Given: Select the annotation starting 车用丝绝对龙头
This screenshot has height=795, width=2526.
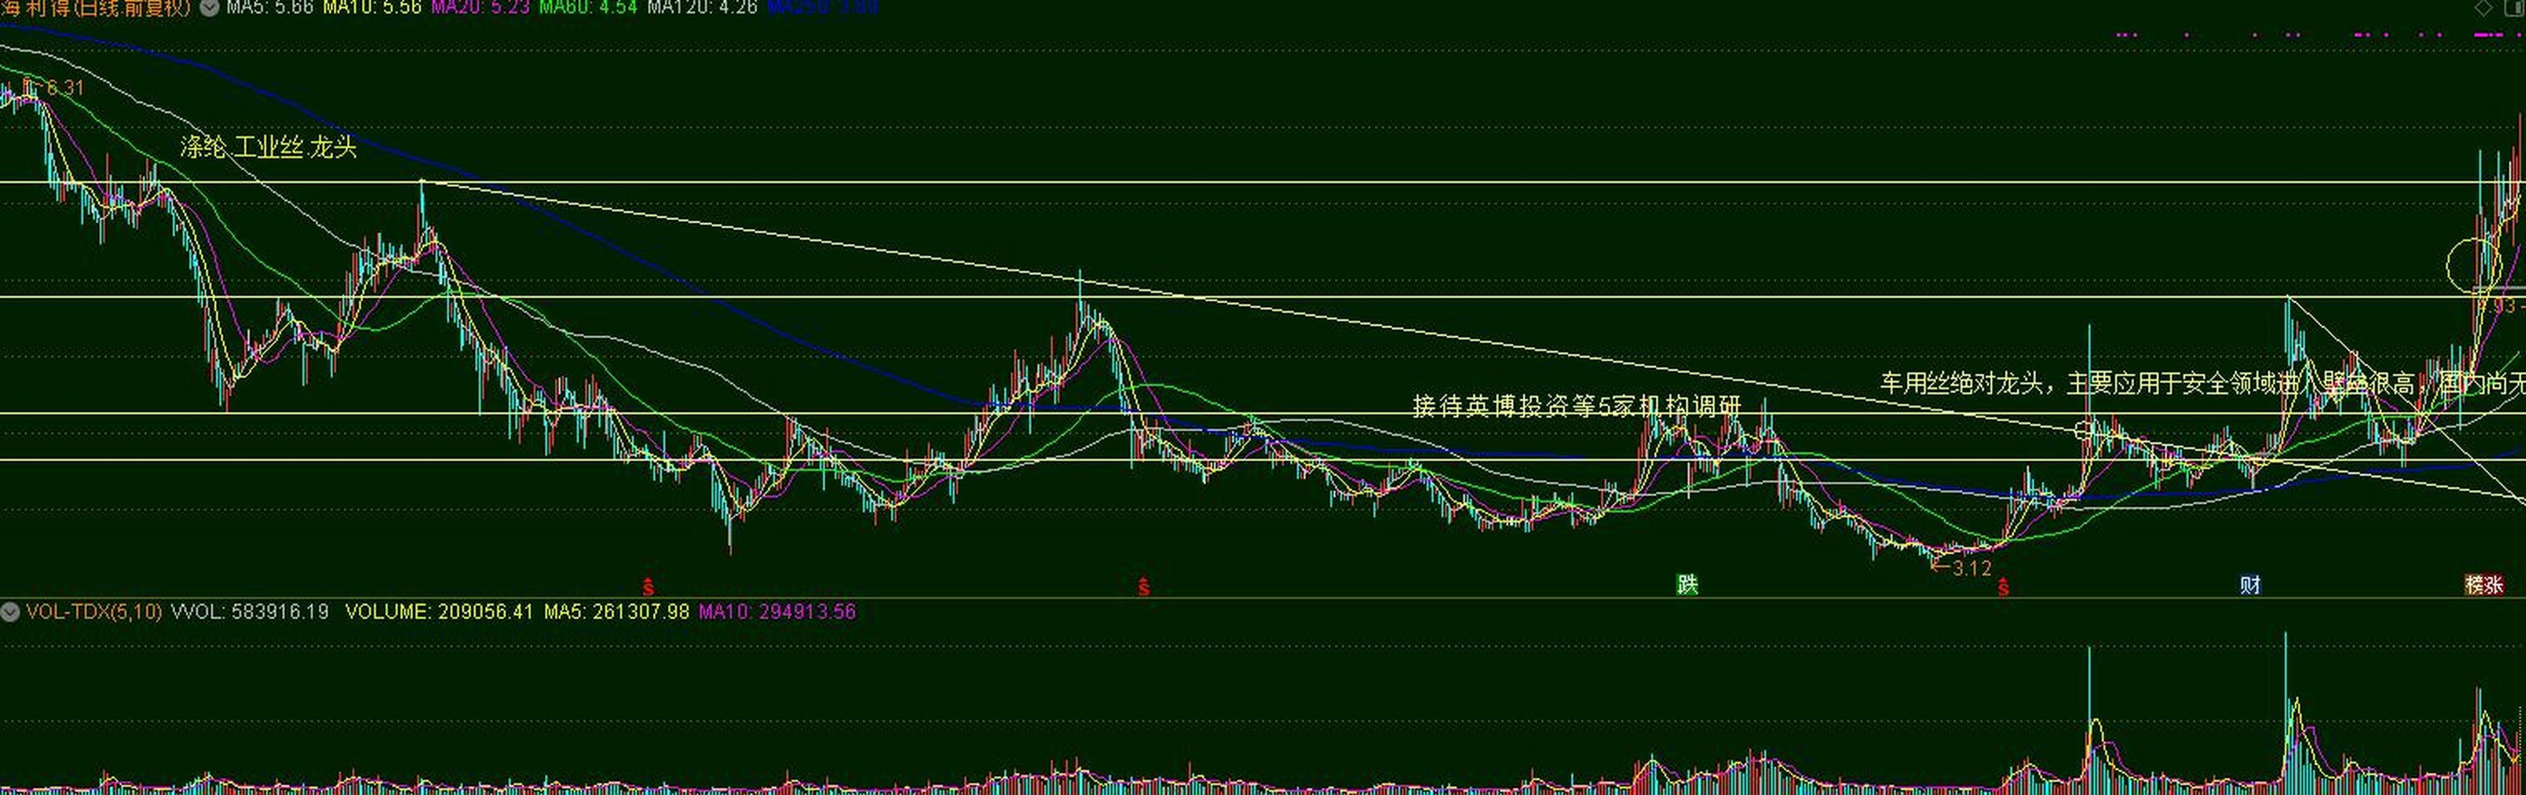Looking at the screenshot, I should point(2202,383).
